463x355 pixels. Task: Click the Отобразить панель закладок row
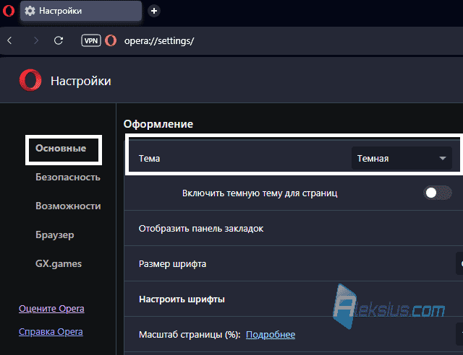pyautogui.click(x=294, y=228)
